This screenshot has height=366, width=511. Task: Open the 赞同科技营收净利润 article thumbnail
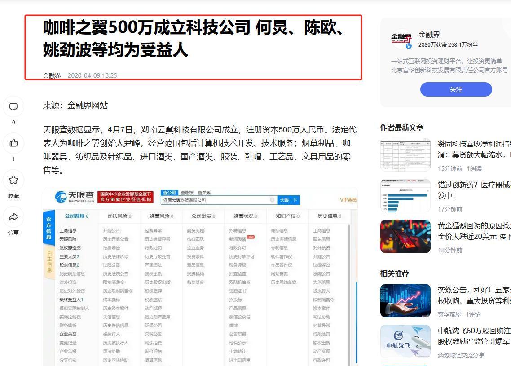point(405,154)
